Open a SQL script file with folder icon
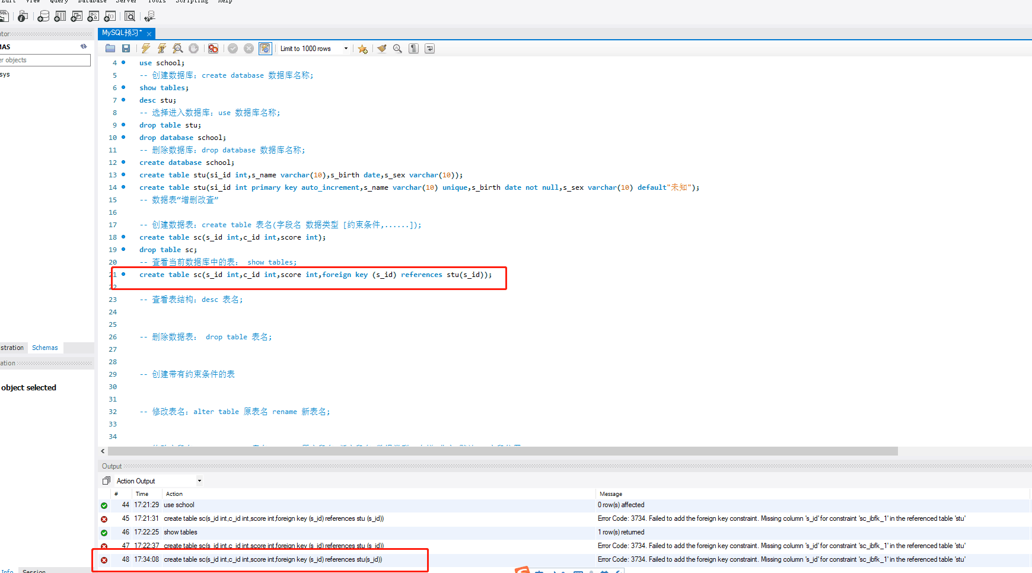The height and width of the screenshot is (573, 1032). tap(110, 49)
